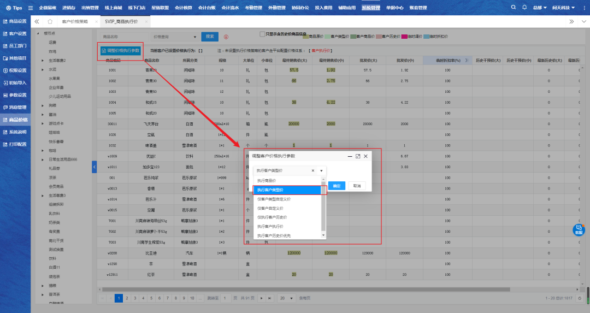The image size is (590, 313).
Task: Expand the 生活家居2 tree node
Action: [x=43, y=60]
